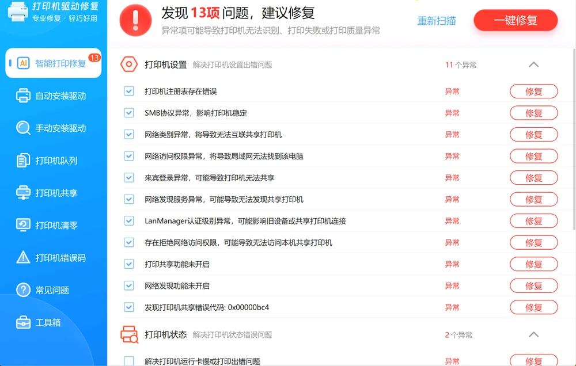
Task: Click 修复 for 存在拒绝网络访问权限
Action: click(x=534, y=242)
